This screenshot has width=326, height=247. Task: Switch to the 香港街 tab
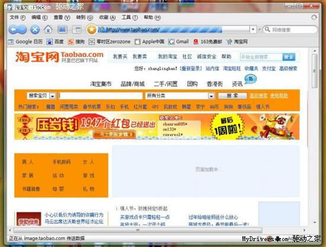(x=215, y=84)
